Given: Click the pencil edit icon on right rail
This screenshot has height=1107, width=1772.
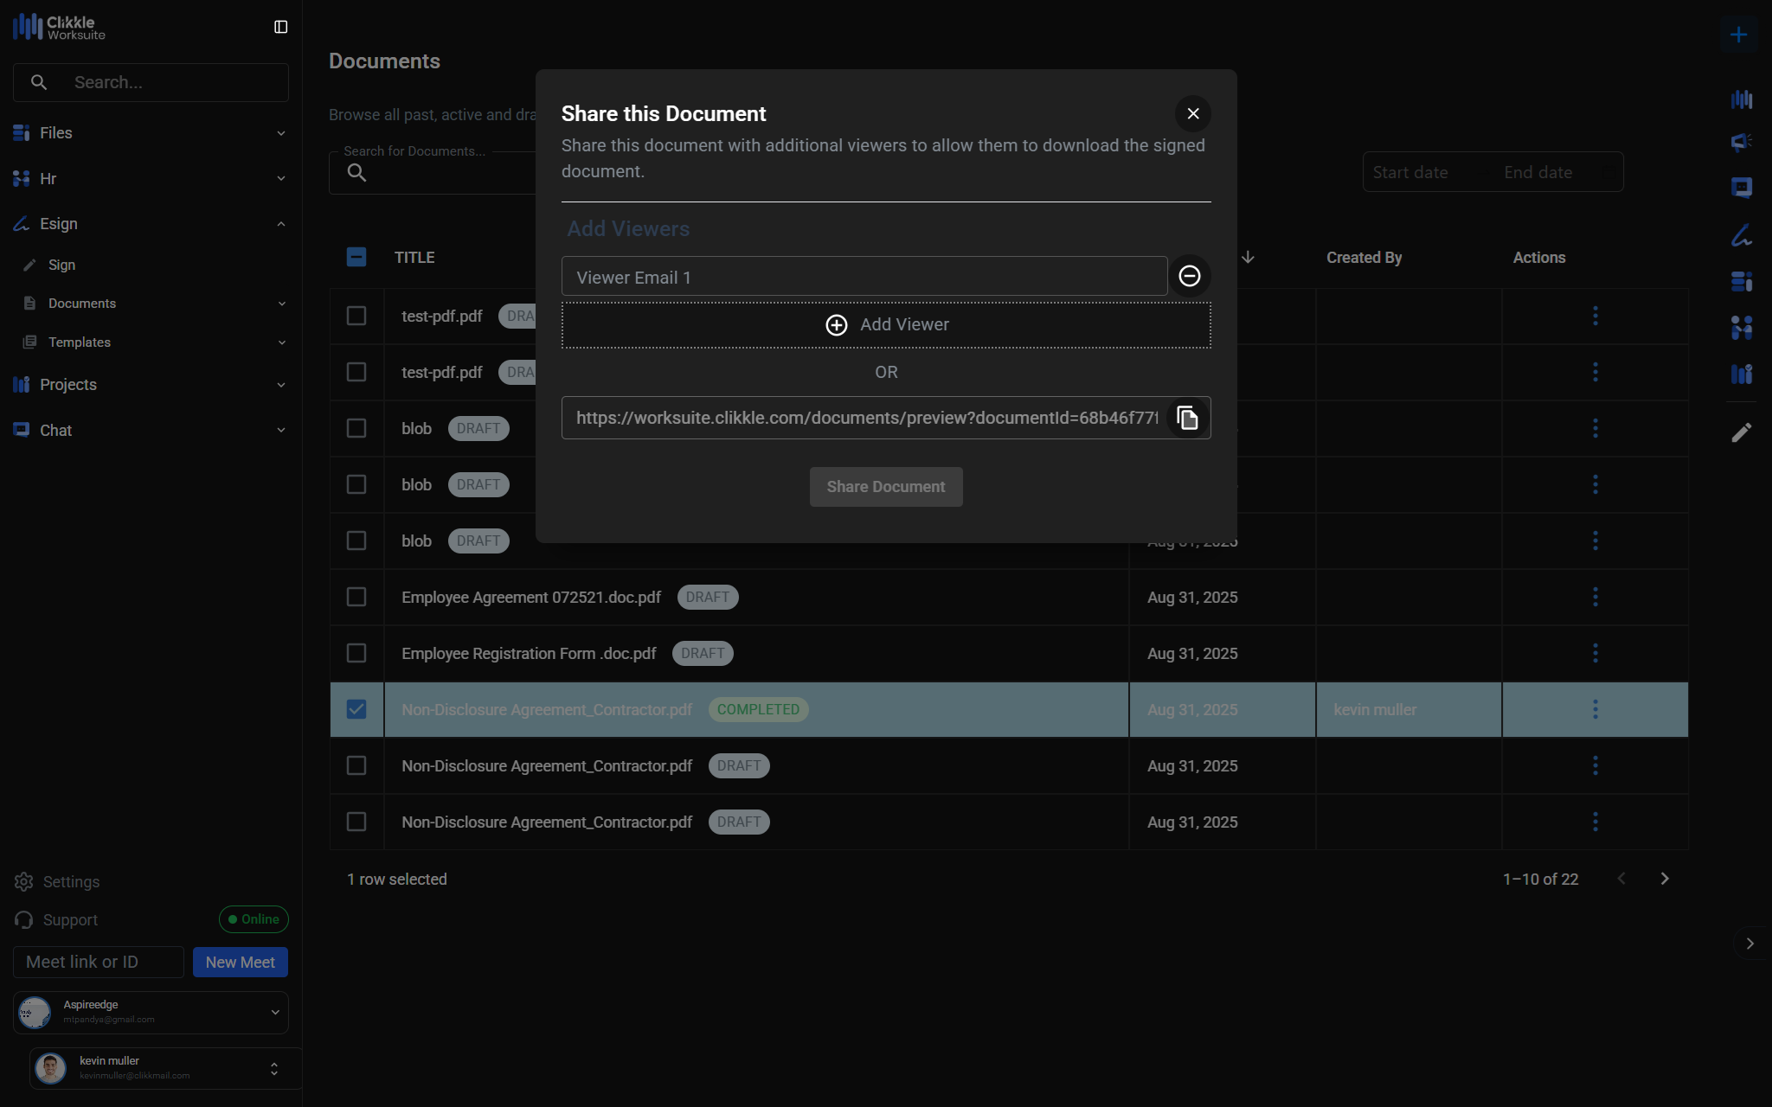Looking at the screenshot, I should 1741,432.
